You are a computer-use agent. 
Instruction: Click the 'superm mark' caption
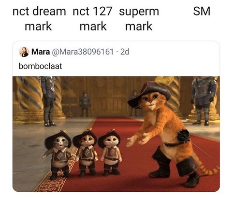pyautogui.click(x=139, y=19)
